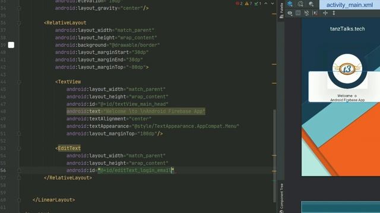Select the Welcome text in design preview

coord(347,98)
